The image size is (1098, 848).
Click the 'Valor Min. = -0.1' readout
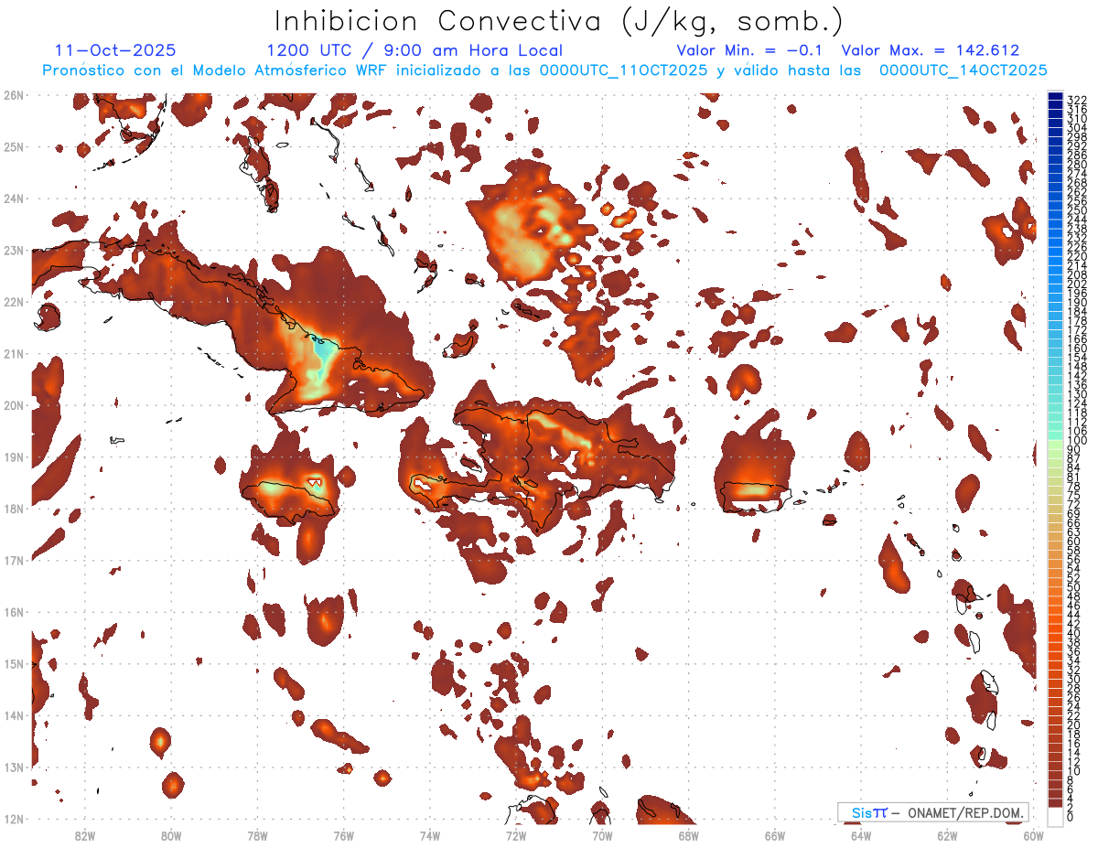click(749, 50)
